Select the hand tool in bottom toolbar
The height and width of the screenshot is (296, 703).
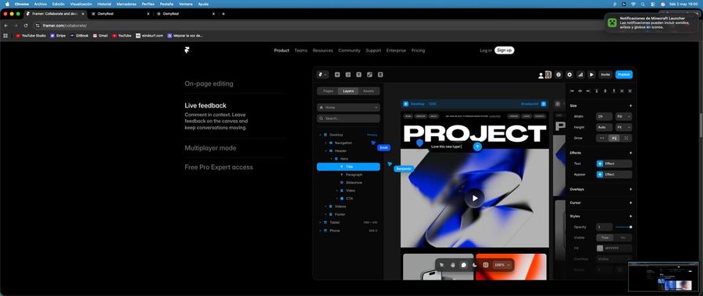(453, 265)
